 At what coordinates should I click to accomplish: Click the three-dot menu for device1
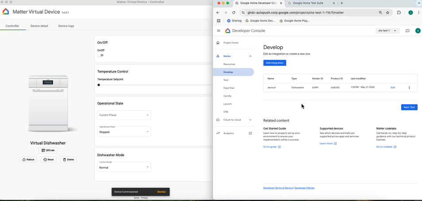[x=409, y=87]
